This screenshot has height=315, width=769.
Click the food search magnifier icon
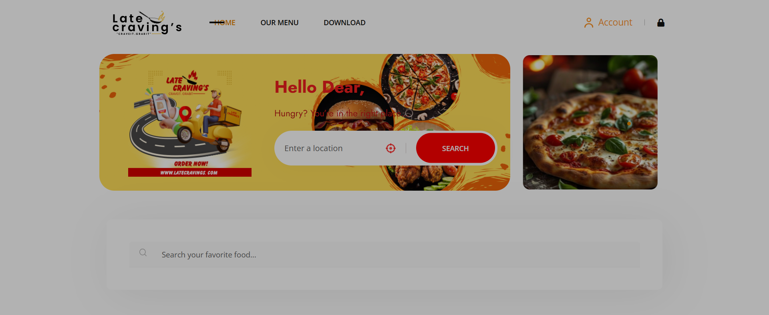pyautogui.click(x=143, y=253)
